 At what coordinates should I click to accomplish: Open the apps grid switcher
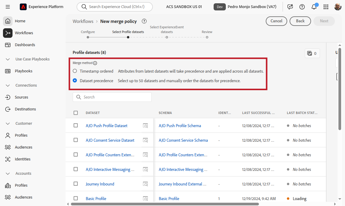pos(326,7)
